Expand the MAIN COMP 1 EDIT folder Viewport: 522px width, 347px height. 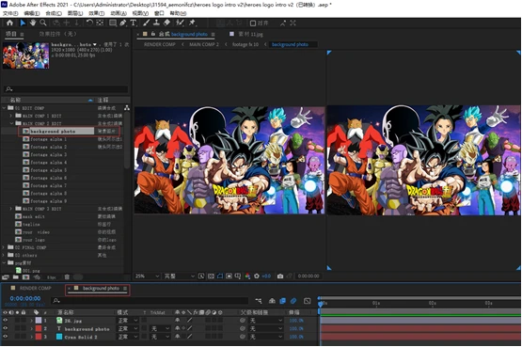(11, 116)
